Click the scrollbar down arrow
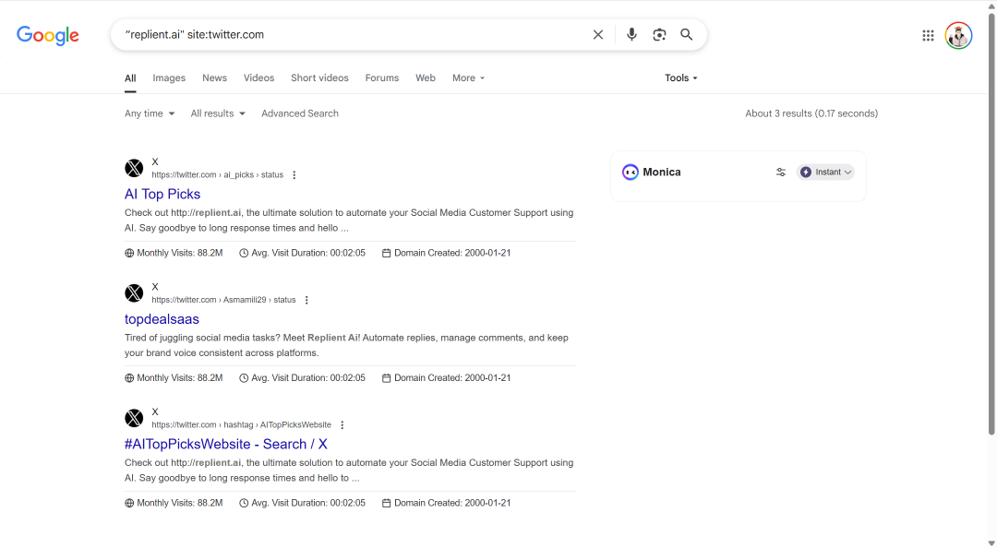Viewport: 997px width, 548px height. pyautogui.click(x=991, y=542)
